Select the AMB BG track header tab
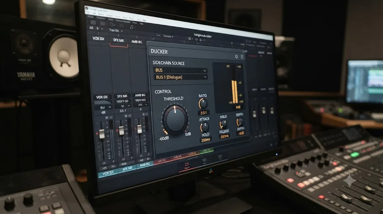Image resolution: width=383 pixels, height=214 pixels. pos(137,42)
